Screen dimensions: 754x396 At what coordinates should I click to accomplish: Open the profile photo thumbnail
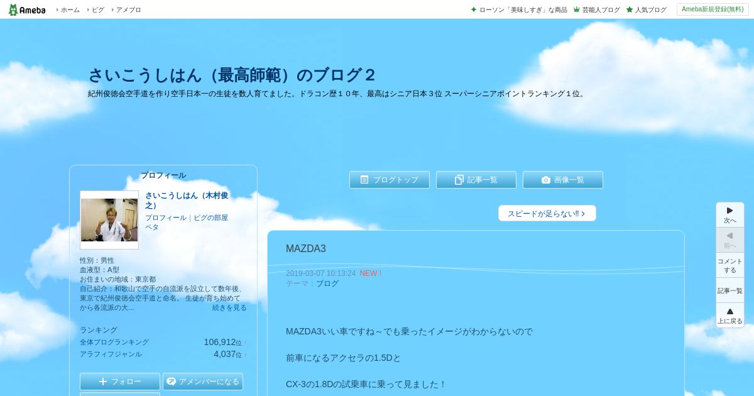click(109, 220)
